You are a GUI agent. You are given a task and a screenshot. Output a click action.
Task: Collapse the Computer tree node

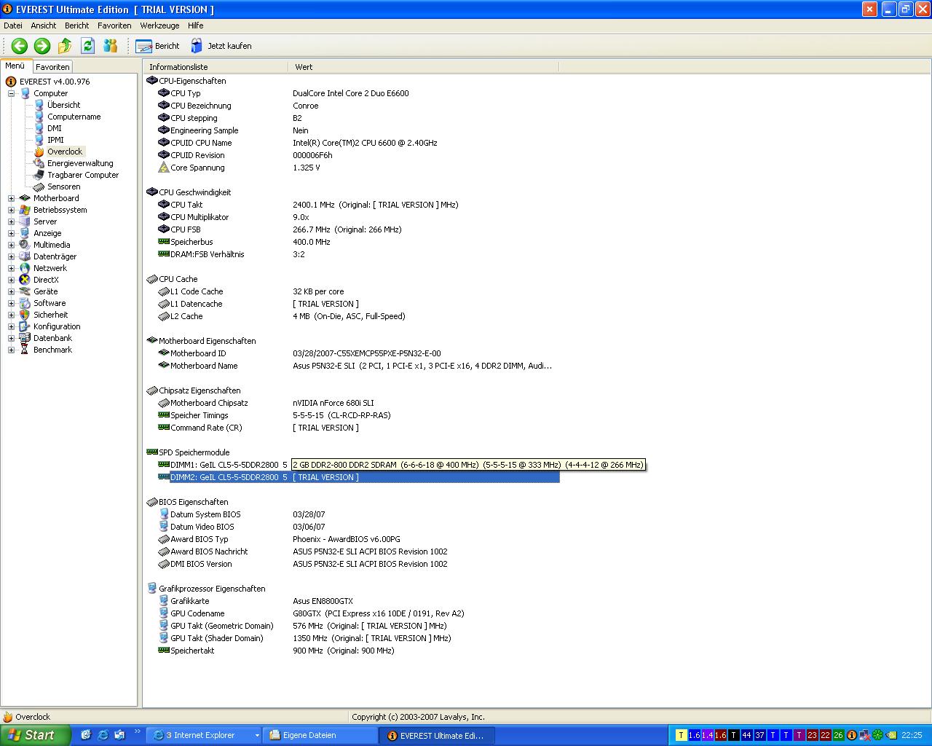[x=11, y=93]
